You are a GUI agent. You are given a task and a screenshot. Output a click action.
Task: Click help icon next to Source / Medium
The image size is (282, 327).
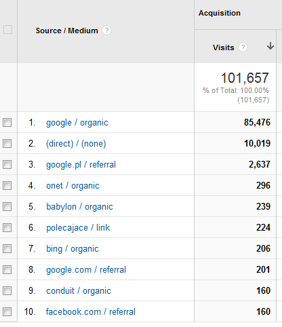[106, 31]
